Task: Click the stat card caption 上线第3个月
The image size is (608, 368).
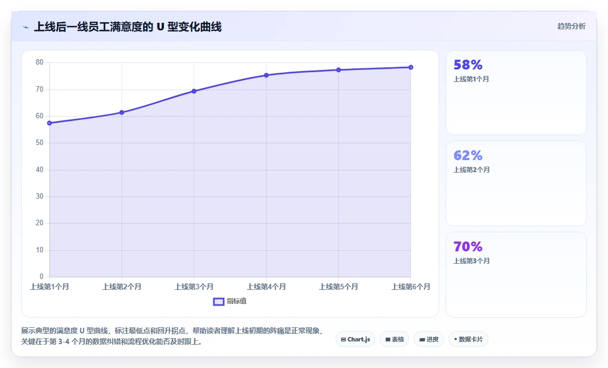Action: (472, 261)
